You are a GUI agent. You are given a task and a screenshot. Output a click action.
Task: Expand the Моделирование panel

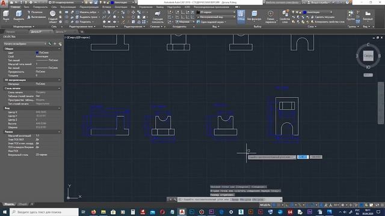pos(24,26)
